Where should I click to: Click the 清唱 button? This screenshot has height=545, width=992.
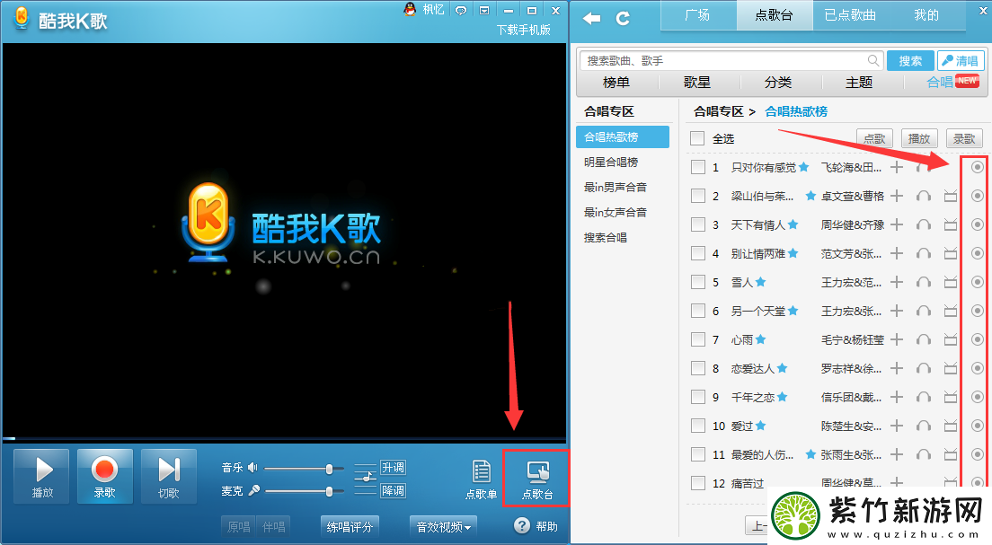click(961, 61)
